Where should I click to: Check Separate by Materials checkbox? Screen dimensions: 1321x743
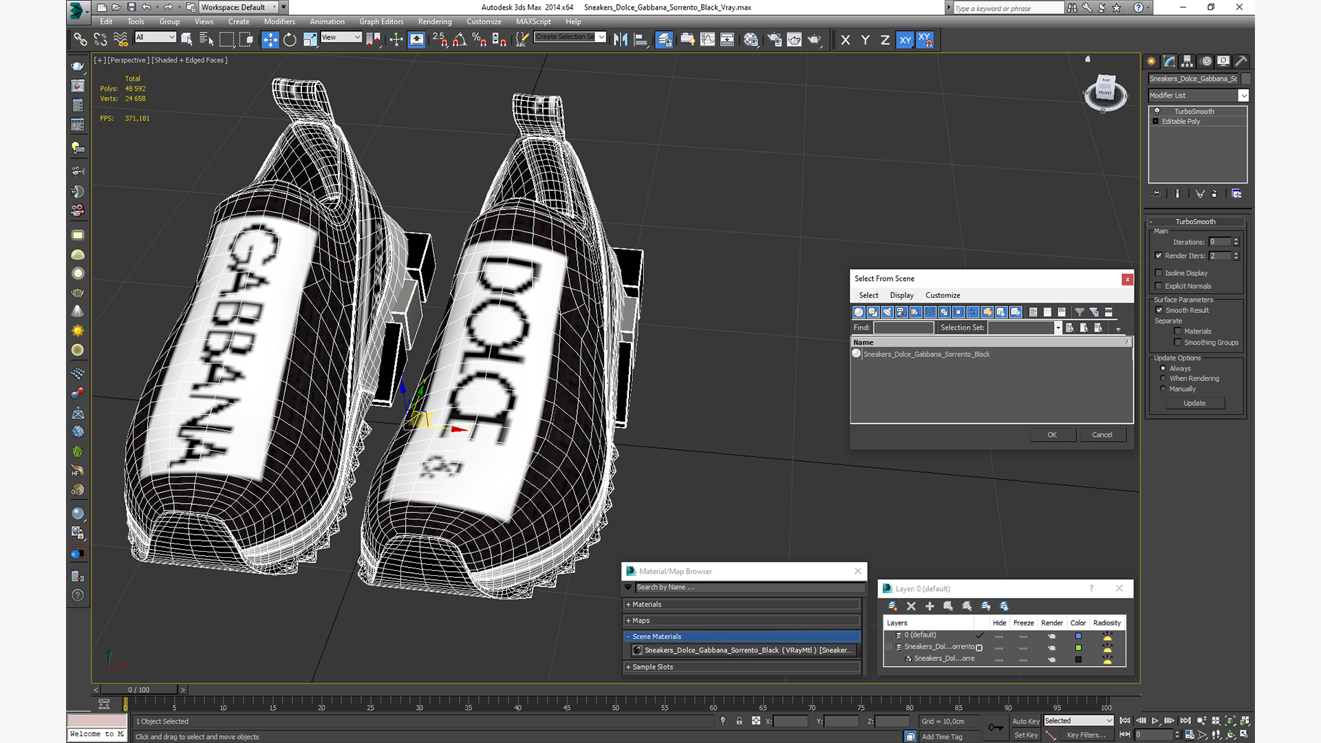(1178, 332)
